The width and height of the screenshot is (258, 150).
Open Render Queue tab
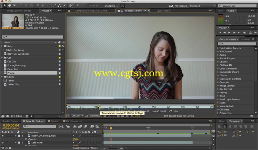(x=10, y=121)
